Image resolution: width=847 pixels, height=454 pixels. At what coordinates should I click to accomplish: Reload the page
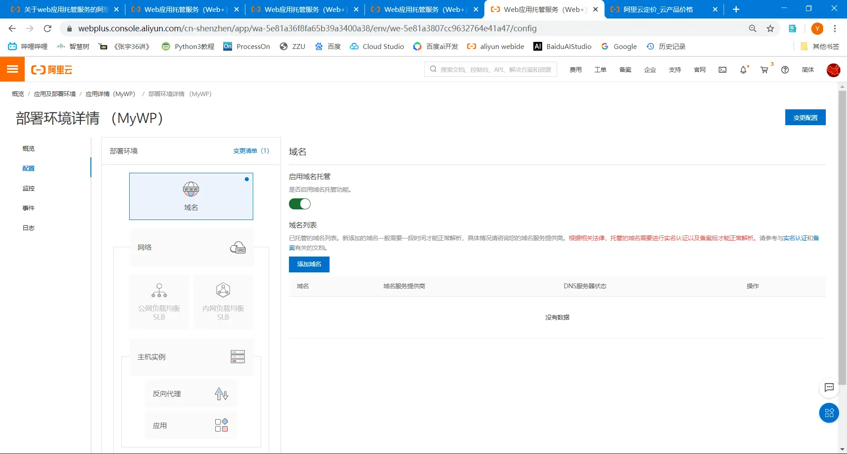click(x=48, y=29)
